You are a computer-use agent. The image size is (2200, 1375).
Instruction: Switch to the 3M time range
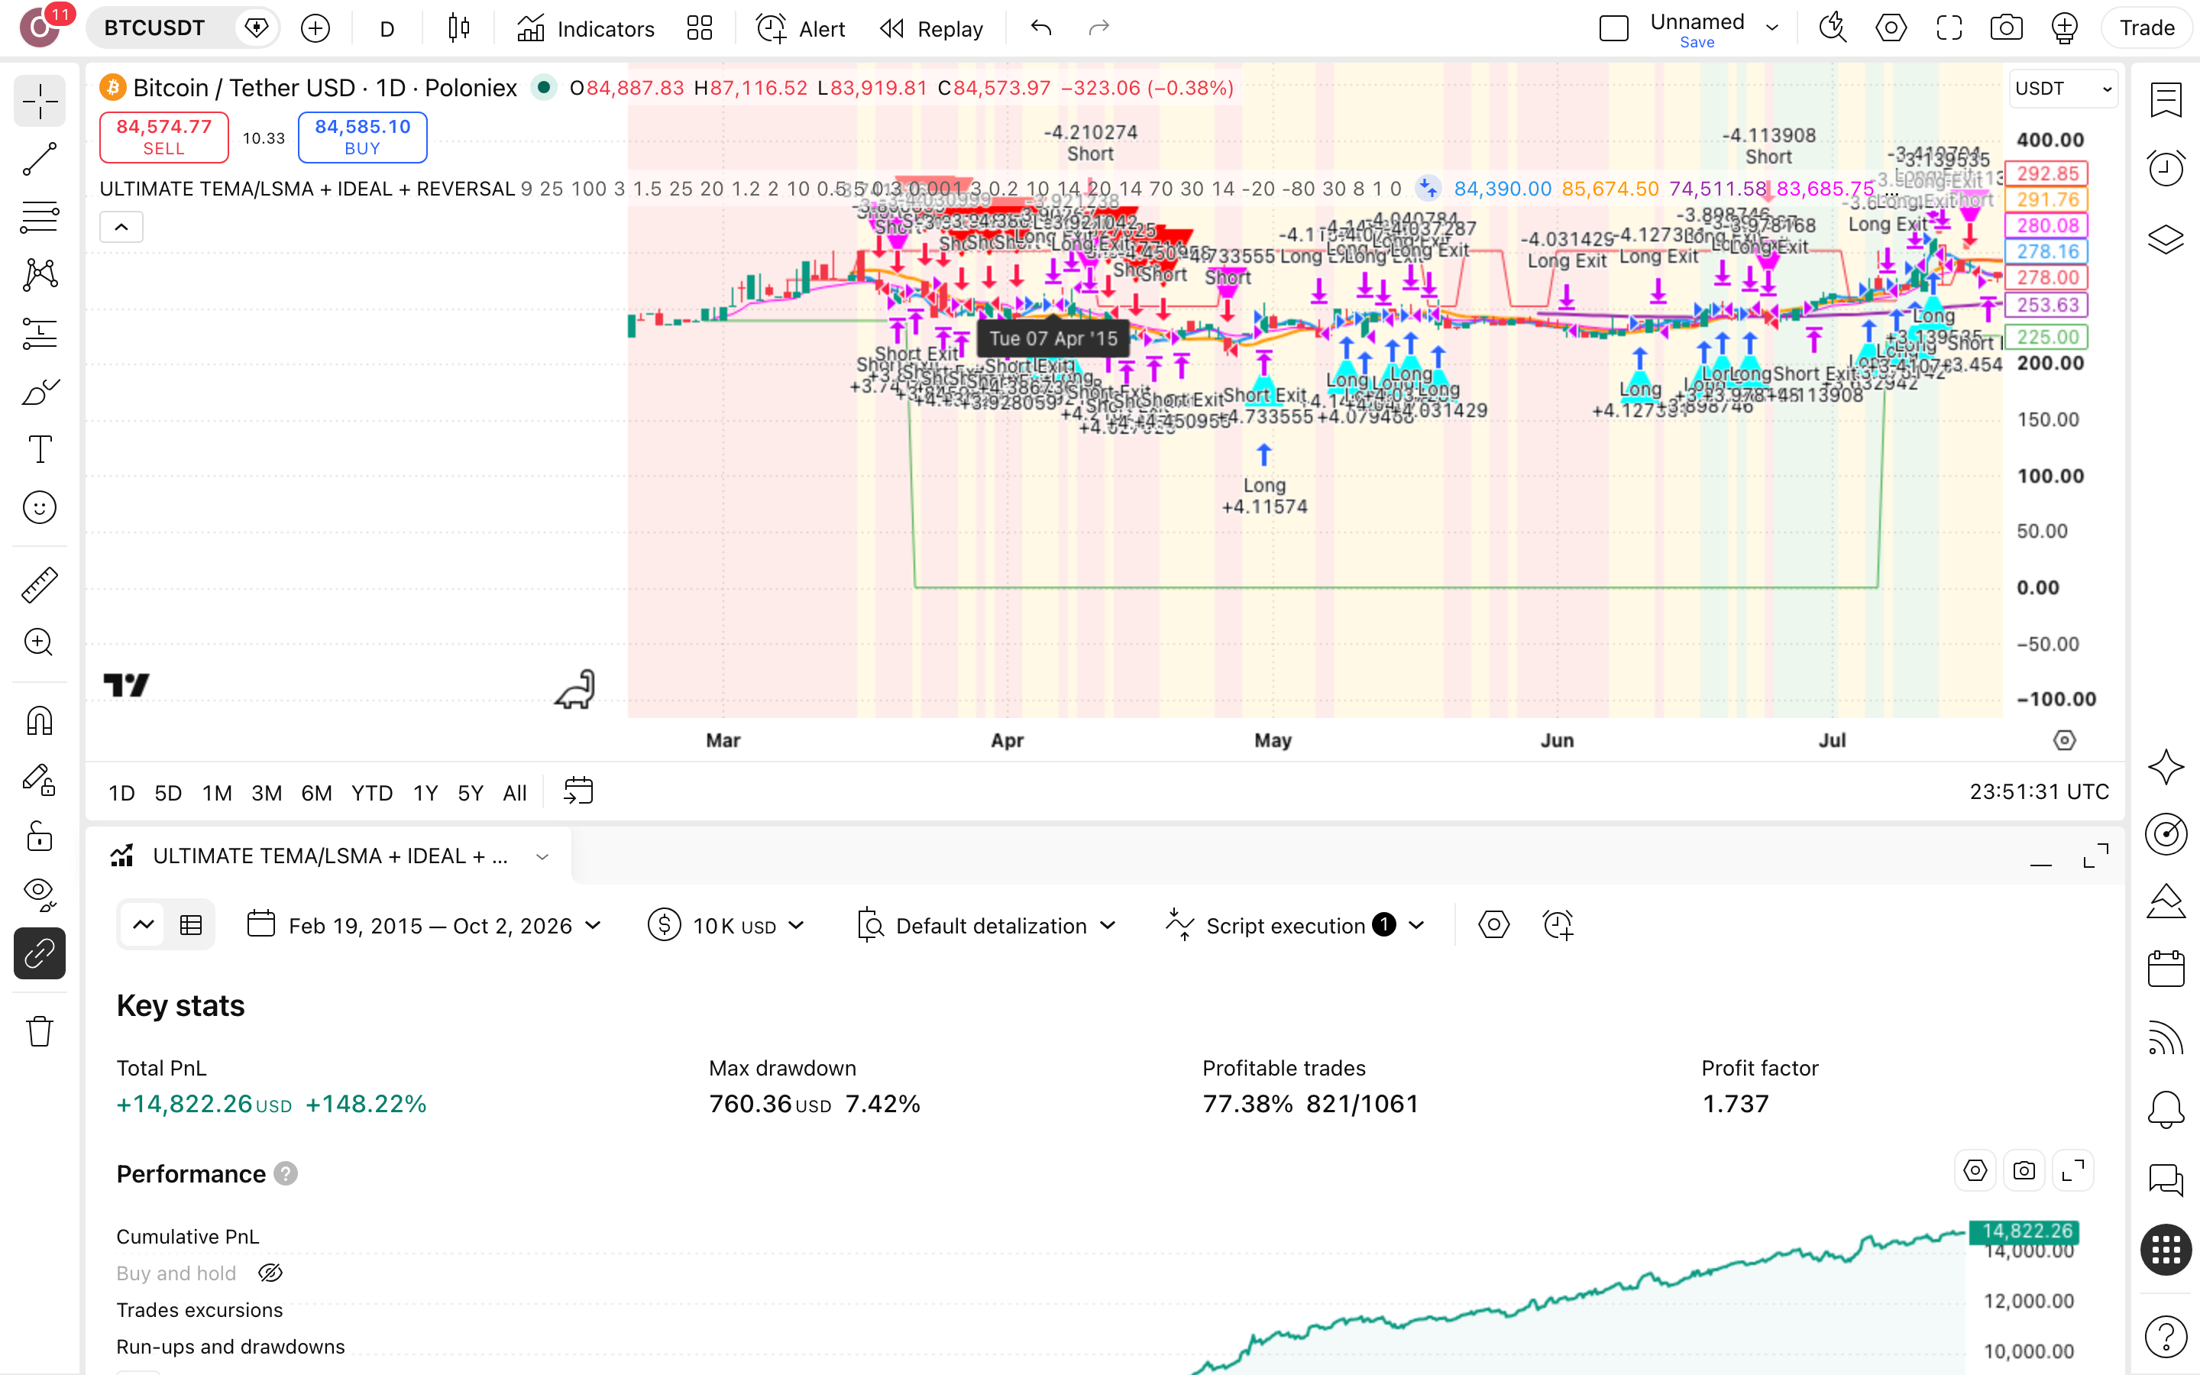click(x=267, y=793)
